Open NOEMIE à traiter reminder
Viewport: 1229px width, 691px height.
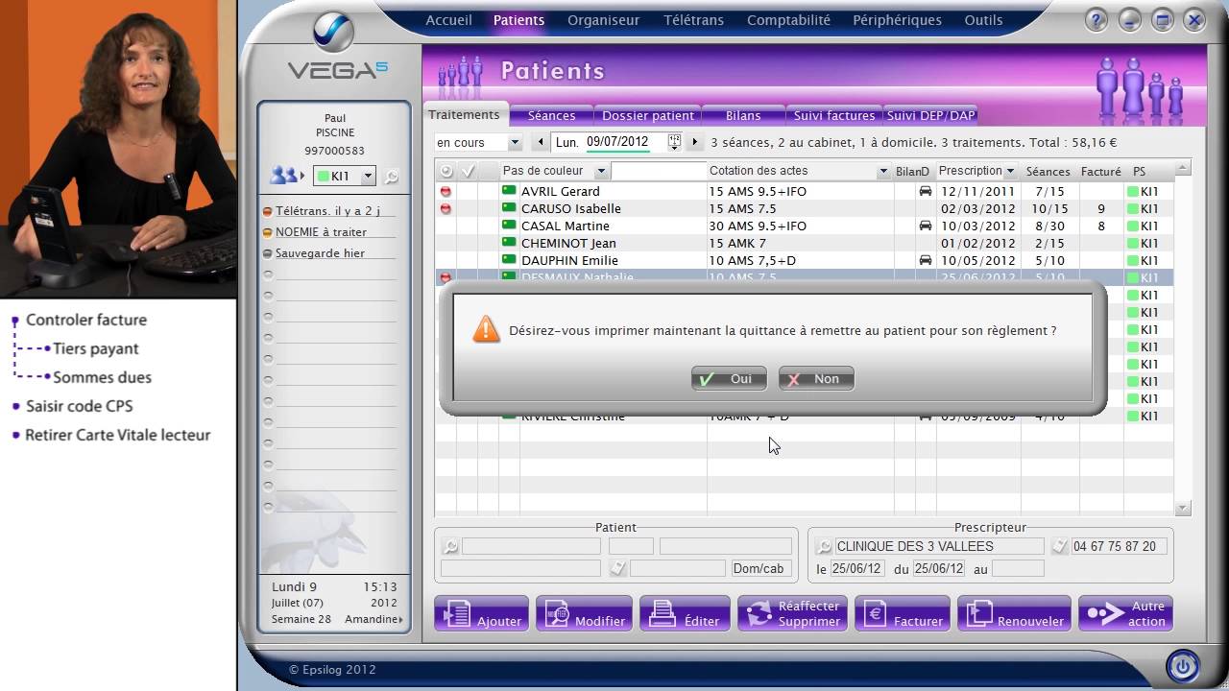(x=321, y=231)
